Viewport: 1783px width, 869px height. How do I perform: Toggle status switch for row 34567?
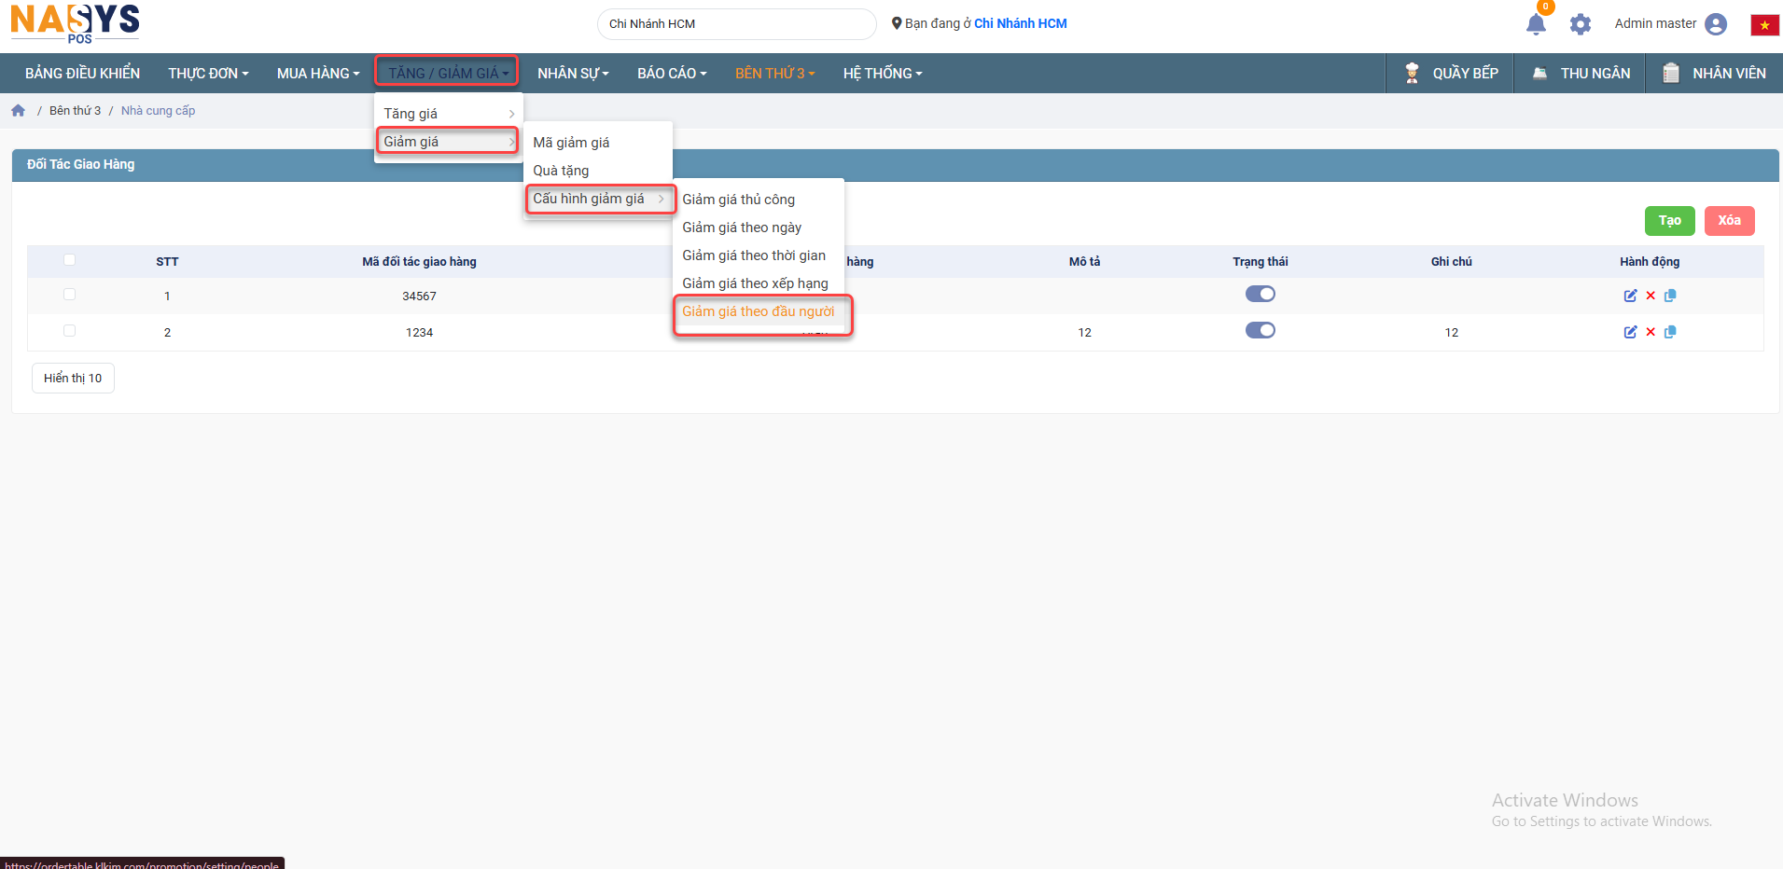(1260, 294)
